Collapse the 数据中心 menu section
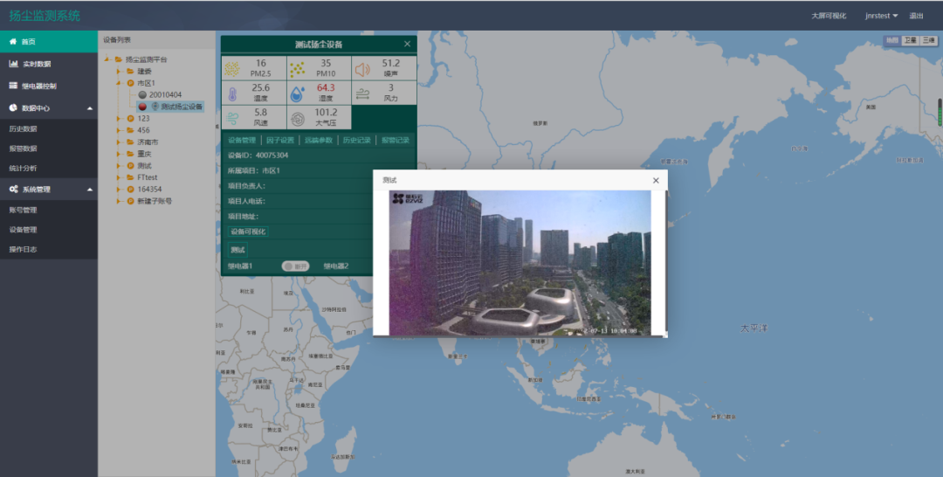Image resolution: width=943 pixels, height=477 pixels. click(90, 108)
